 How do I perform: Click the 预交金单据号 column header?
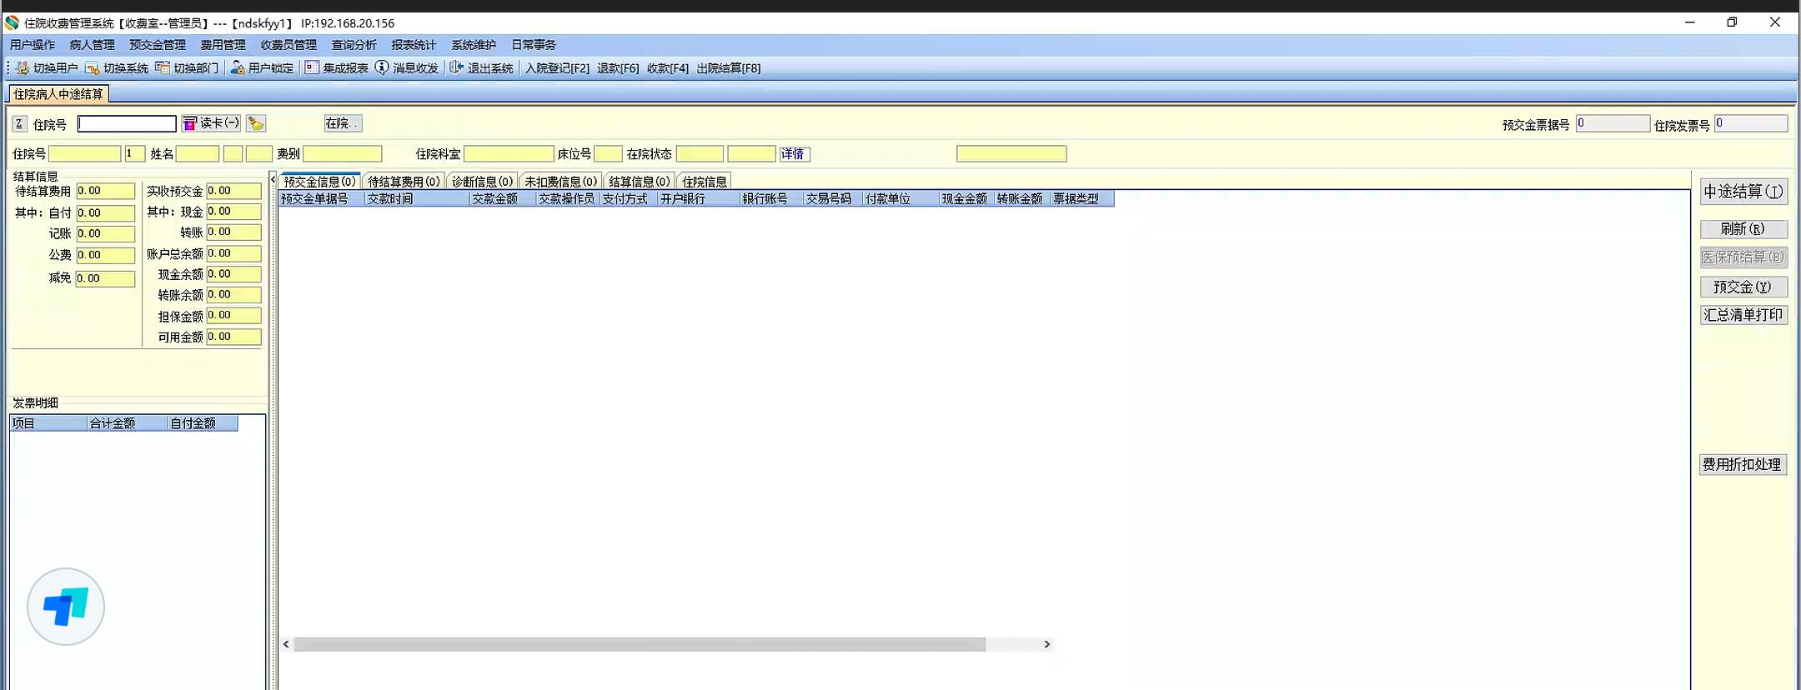321,199
